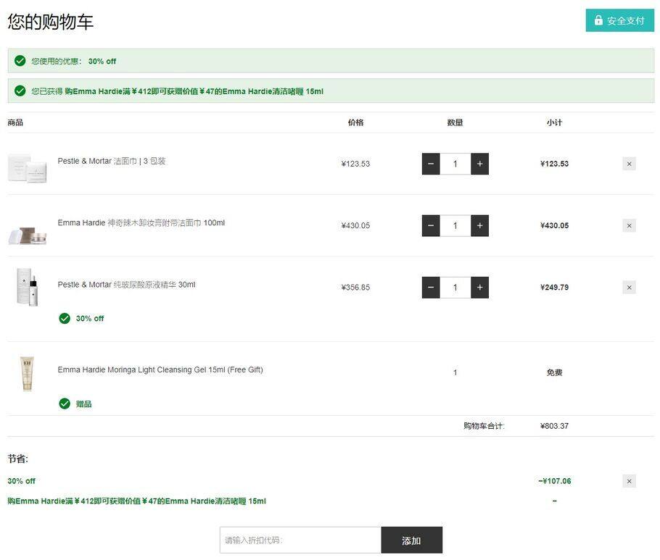Open Emma Hardie 神奇辣木卸妆膏 100ml product link
Image resolution: width=660 pixels, height=560 pixels.
(141, 222)
